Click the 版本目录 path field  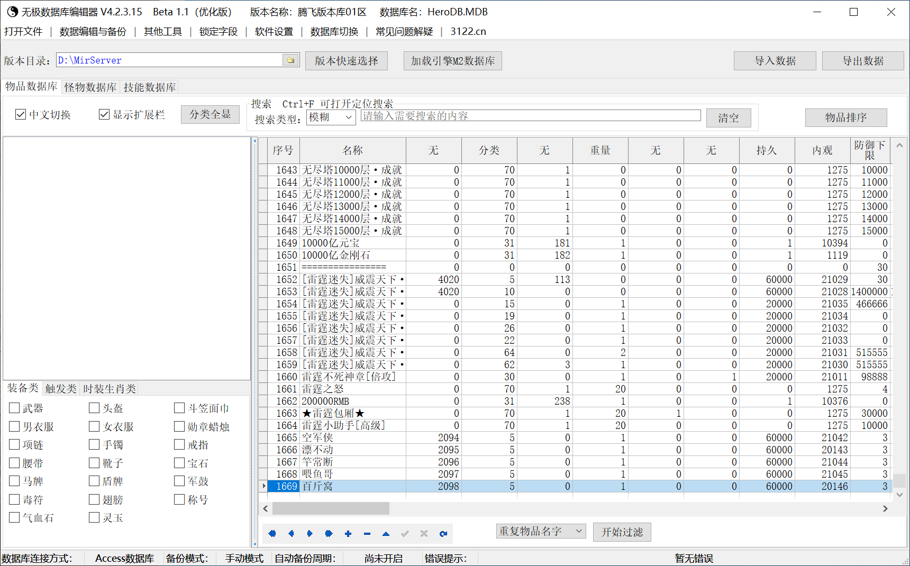click(169, 60)
